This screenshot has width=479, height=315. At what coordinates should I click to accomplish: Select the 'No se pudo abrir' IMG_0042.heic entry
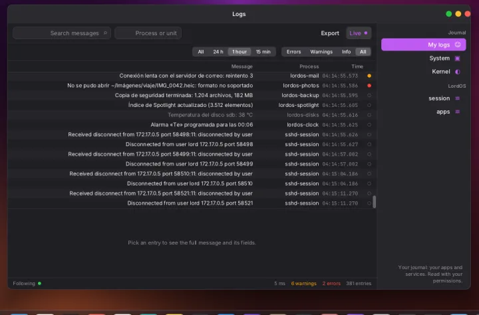coord(192,86)
